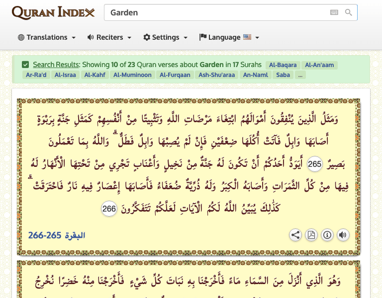
Task: Filter results by An-Naml surah
Action: [x=255, y=75]
